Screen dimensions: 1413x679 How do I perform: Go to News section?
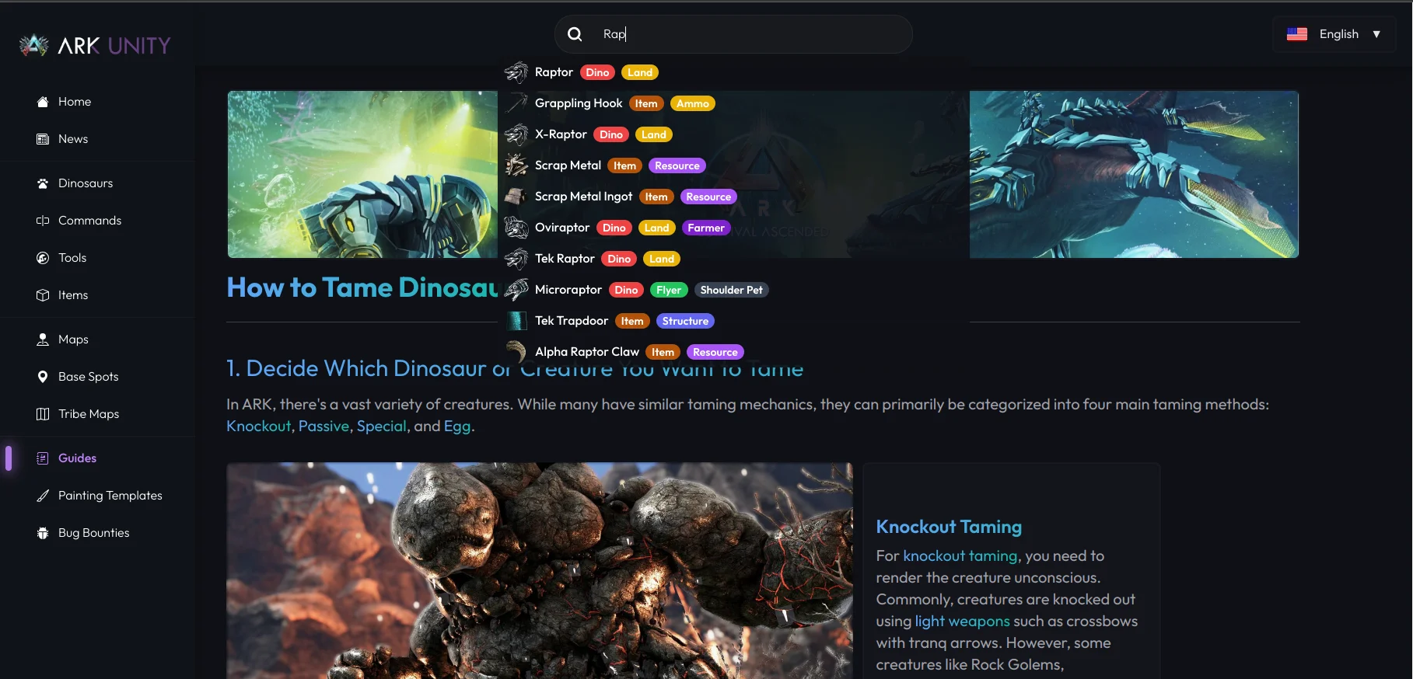tap(73, 139)
